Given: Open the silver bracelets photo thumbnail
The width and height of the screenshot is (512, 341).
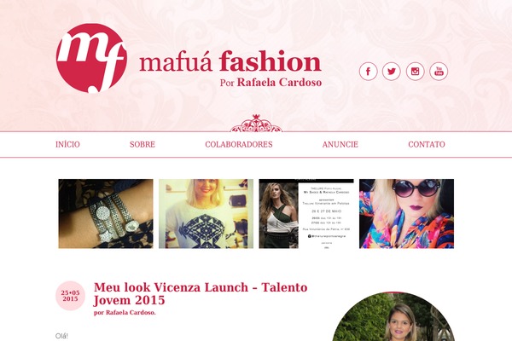Looking at the screenshot, I should (106, 214).
